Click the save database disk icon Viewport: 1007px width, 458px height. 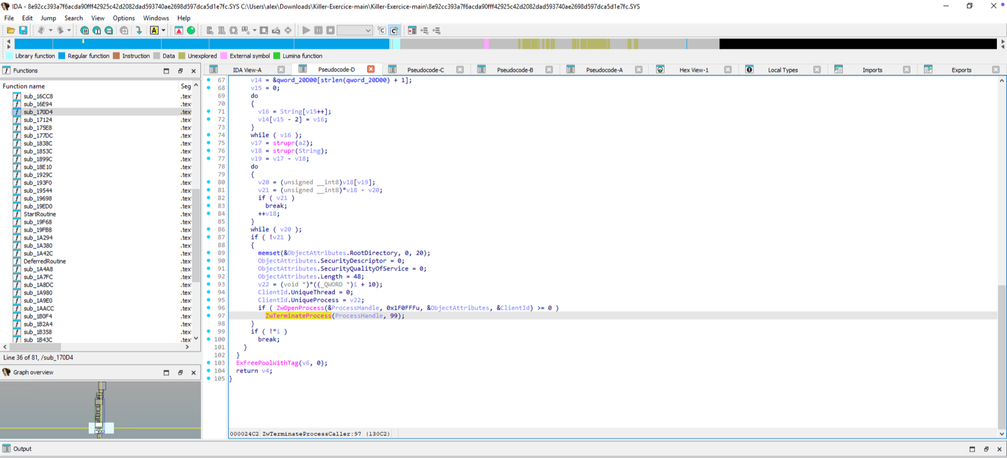(23, 30)
